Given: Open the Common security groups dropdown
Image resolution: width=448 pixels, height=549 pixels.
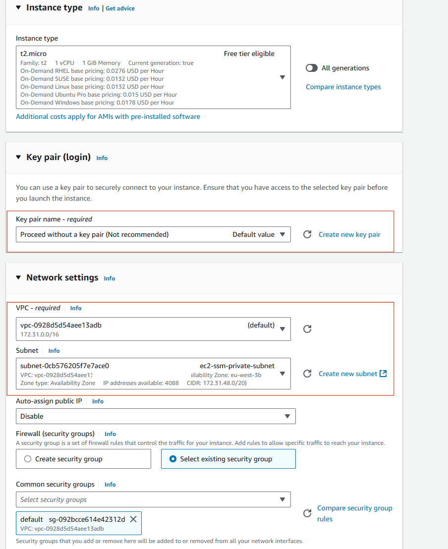Looking at the screenshot, I should point(282,499).
